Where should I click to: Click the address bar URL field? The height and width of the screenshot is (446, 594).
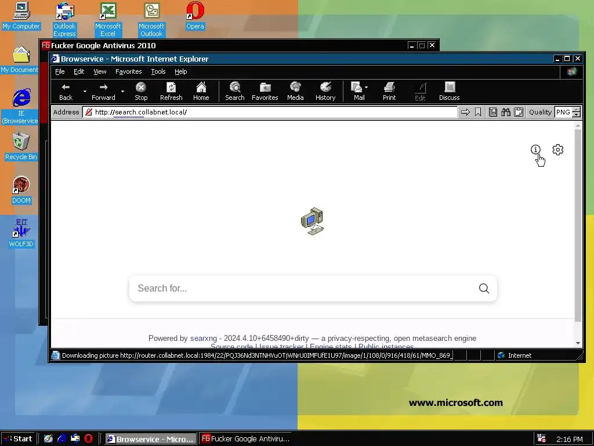tap(270, 112)
